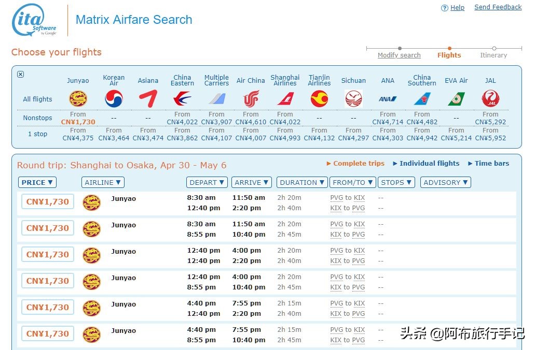The height and width of the screenshot is (350, 535).
Task: Select the JAL logo
Action: tap(490, 99)
